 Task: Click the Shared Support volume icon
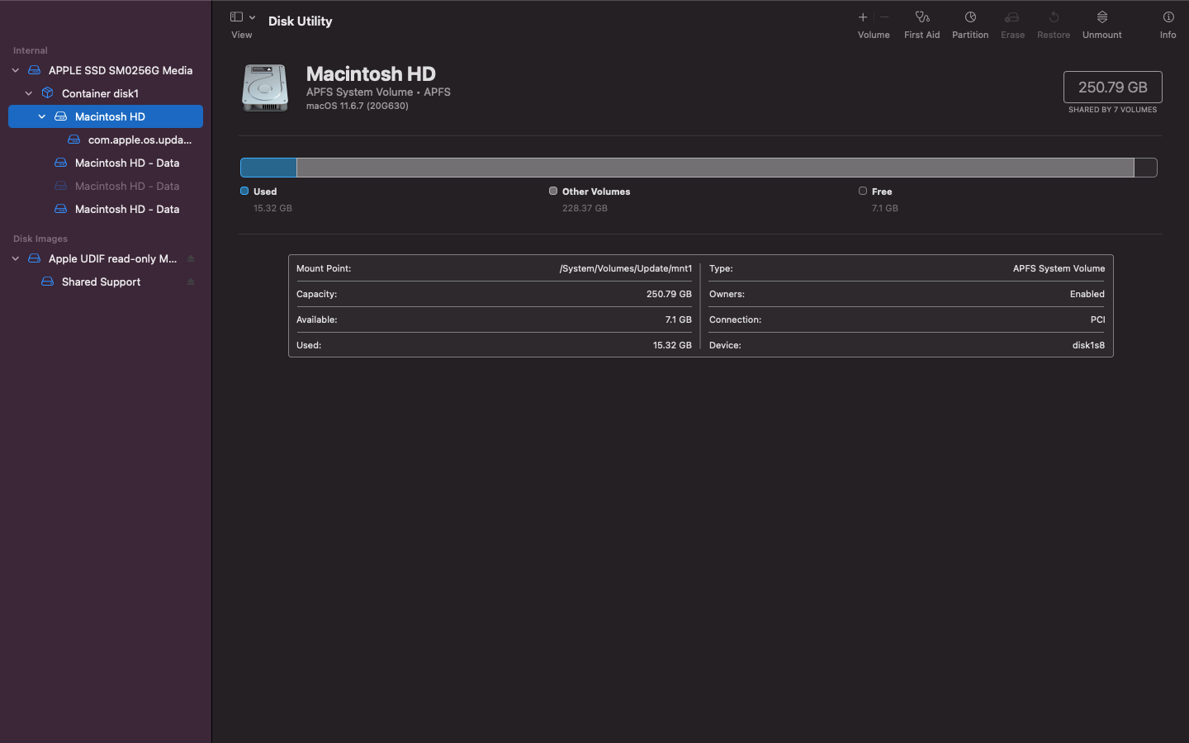48,282
